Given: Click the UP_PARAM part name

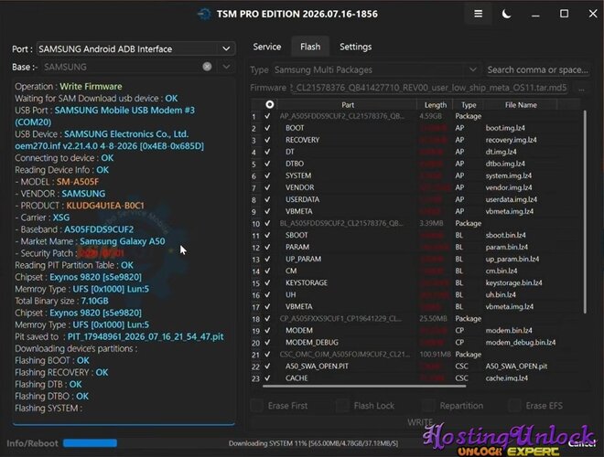Looking at the screenshot, I should (303, 259).
